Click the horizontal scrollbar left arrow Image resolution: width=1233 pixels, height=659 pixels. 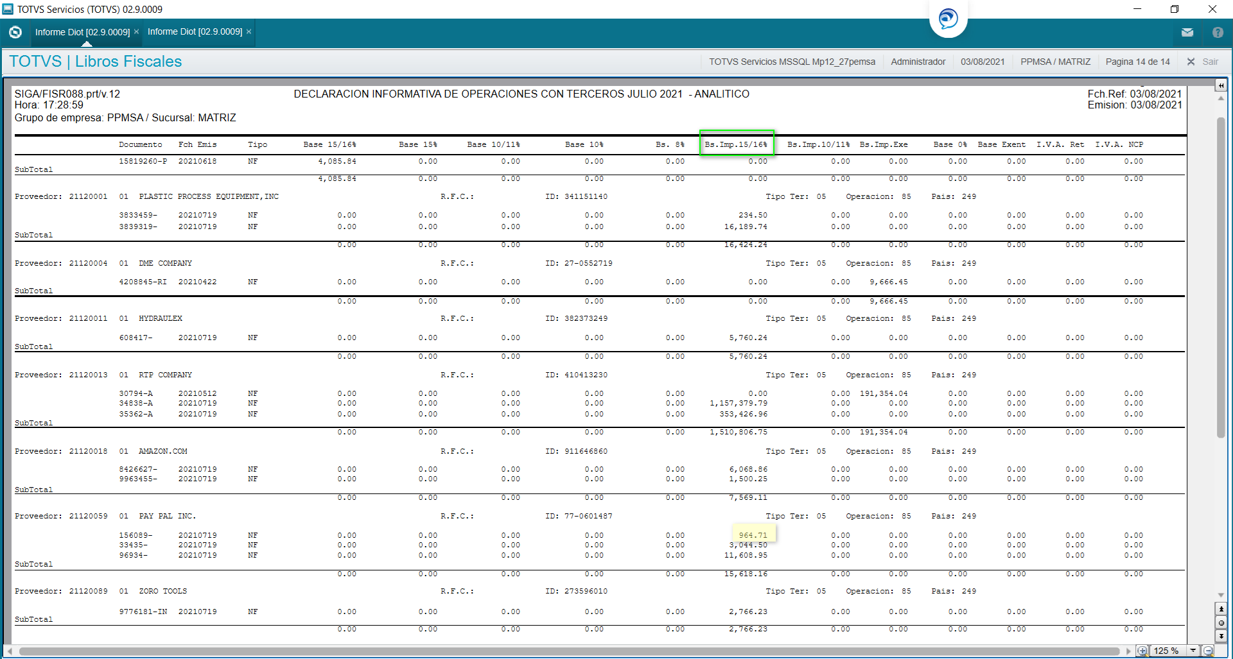10,651
